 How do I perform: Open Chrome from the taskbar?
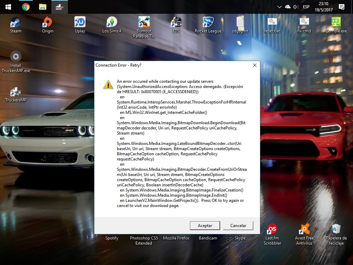click(26, 7)
